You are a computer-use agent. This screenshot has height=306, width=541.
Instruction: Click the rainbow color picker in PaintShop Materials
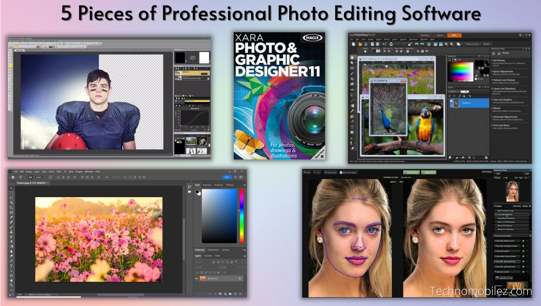460,71
